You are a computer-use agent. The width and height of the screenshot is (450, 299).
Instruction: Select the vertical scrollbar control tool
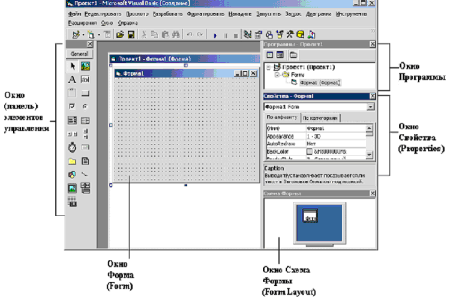tap(85, 134)
